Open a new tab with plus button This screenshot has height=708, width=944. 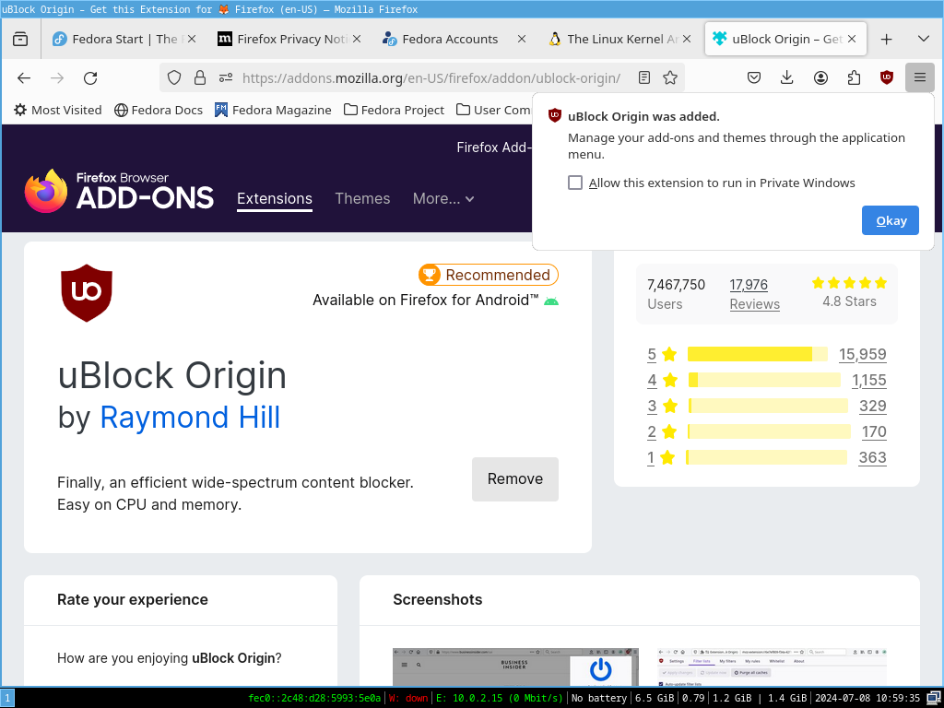(x=886, y=39)
